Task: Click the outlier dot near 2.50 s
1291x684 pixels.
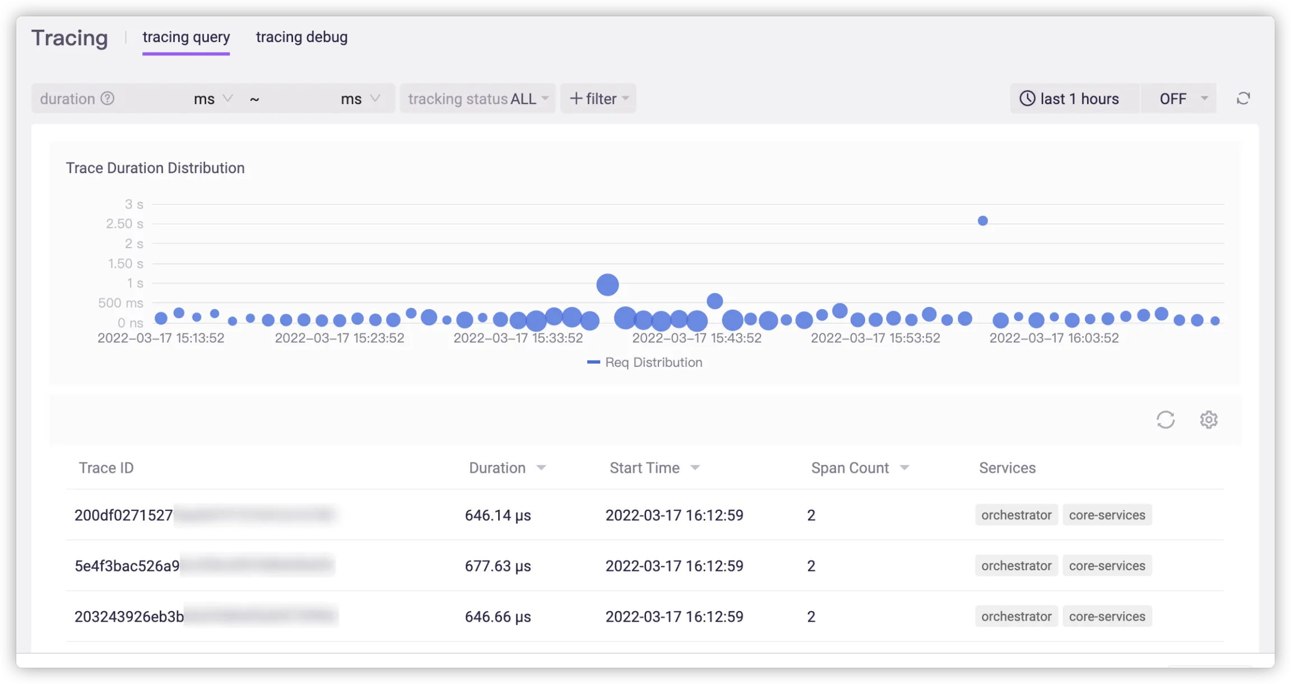Action: click(x=983, y=221)
